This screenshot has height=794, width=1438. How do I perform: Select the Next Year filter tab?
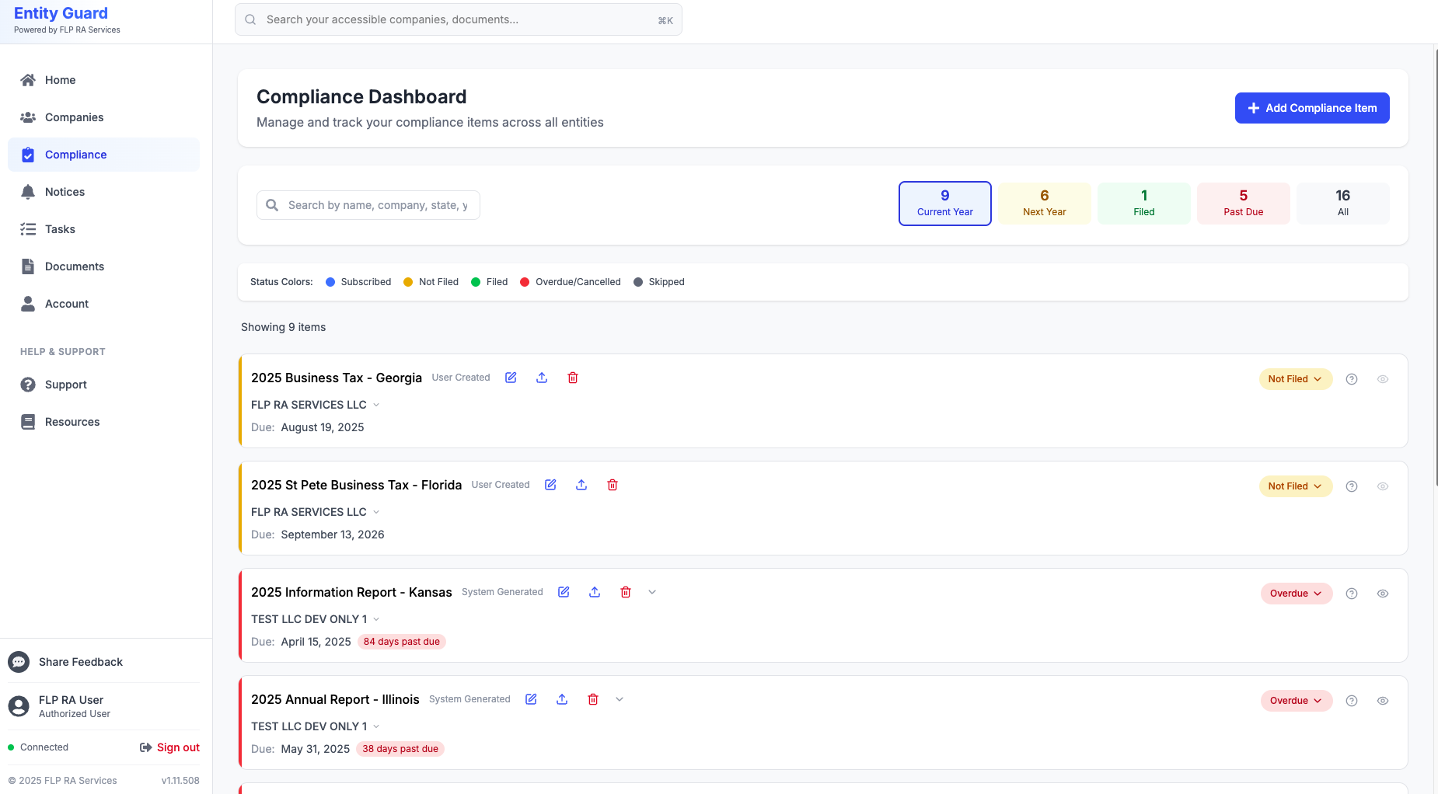1045,204
